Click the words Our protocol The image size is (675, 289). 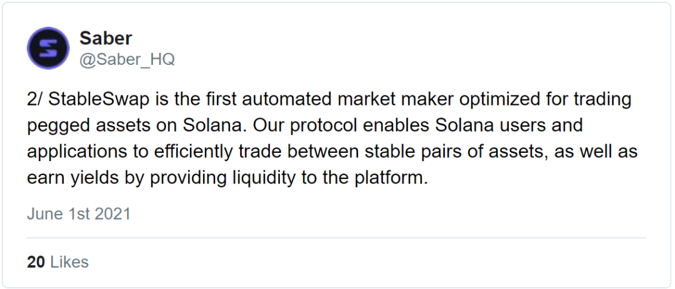pos(305,125)
